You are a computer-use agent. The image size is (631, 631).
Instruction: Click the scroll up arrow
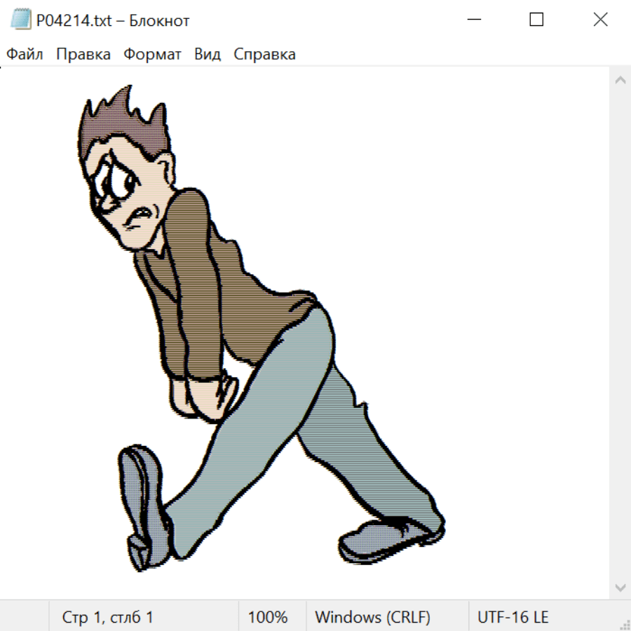620,81
